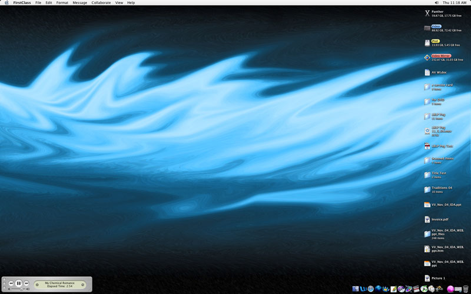This screenshot has width=471, height=294.
Task: Open the View menu
Action: tap(119, 2)
